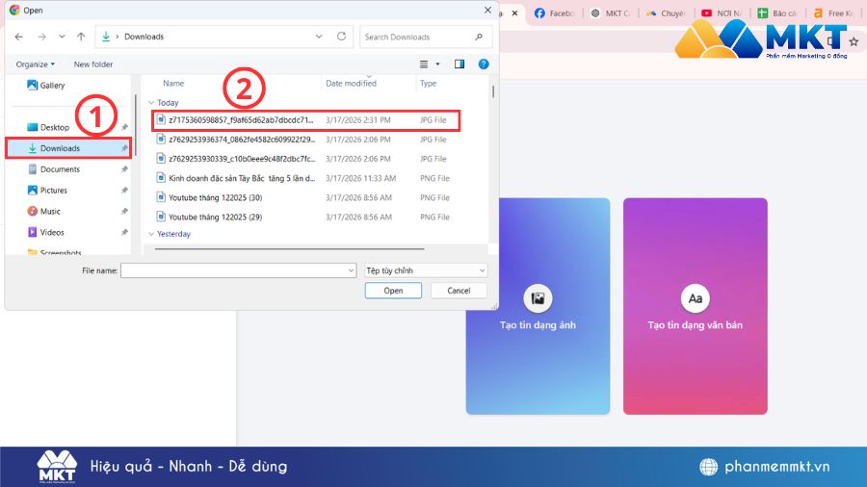Viewport: 867px width, 487px height.
Task: Click the pin icon beside Music
Action: pyautogui.click(x=124, y=211)
